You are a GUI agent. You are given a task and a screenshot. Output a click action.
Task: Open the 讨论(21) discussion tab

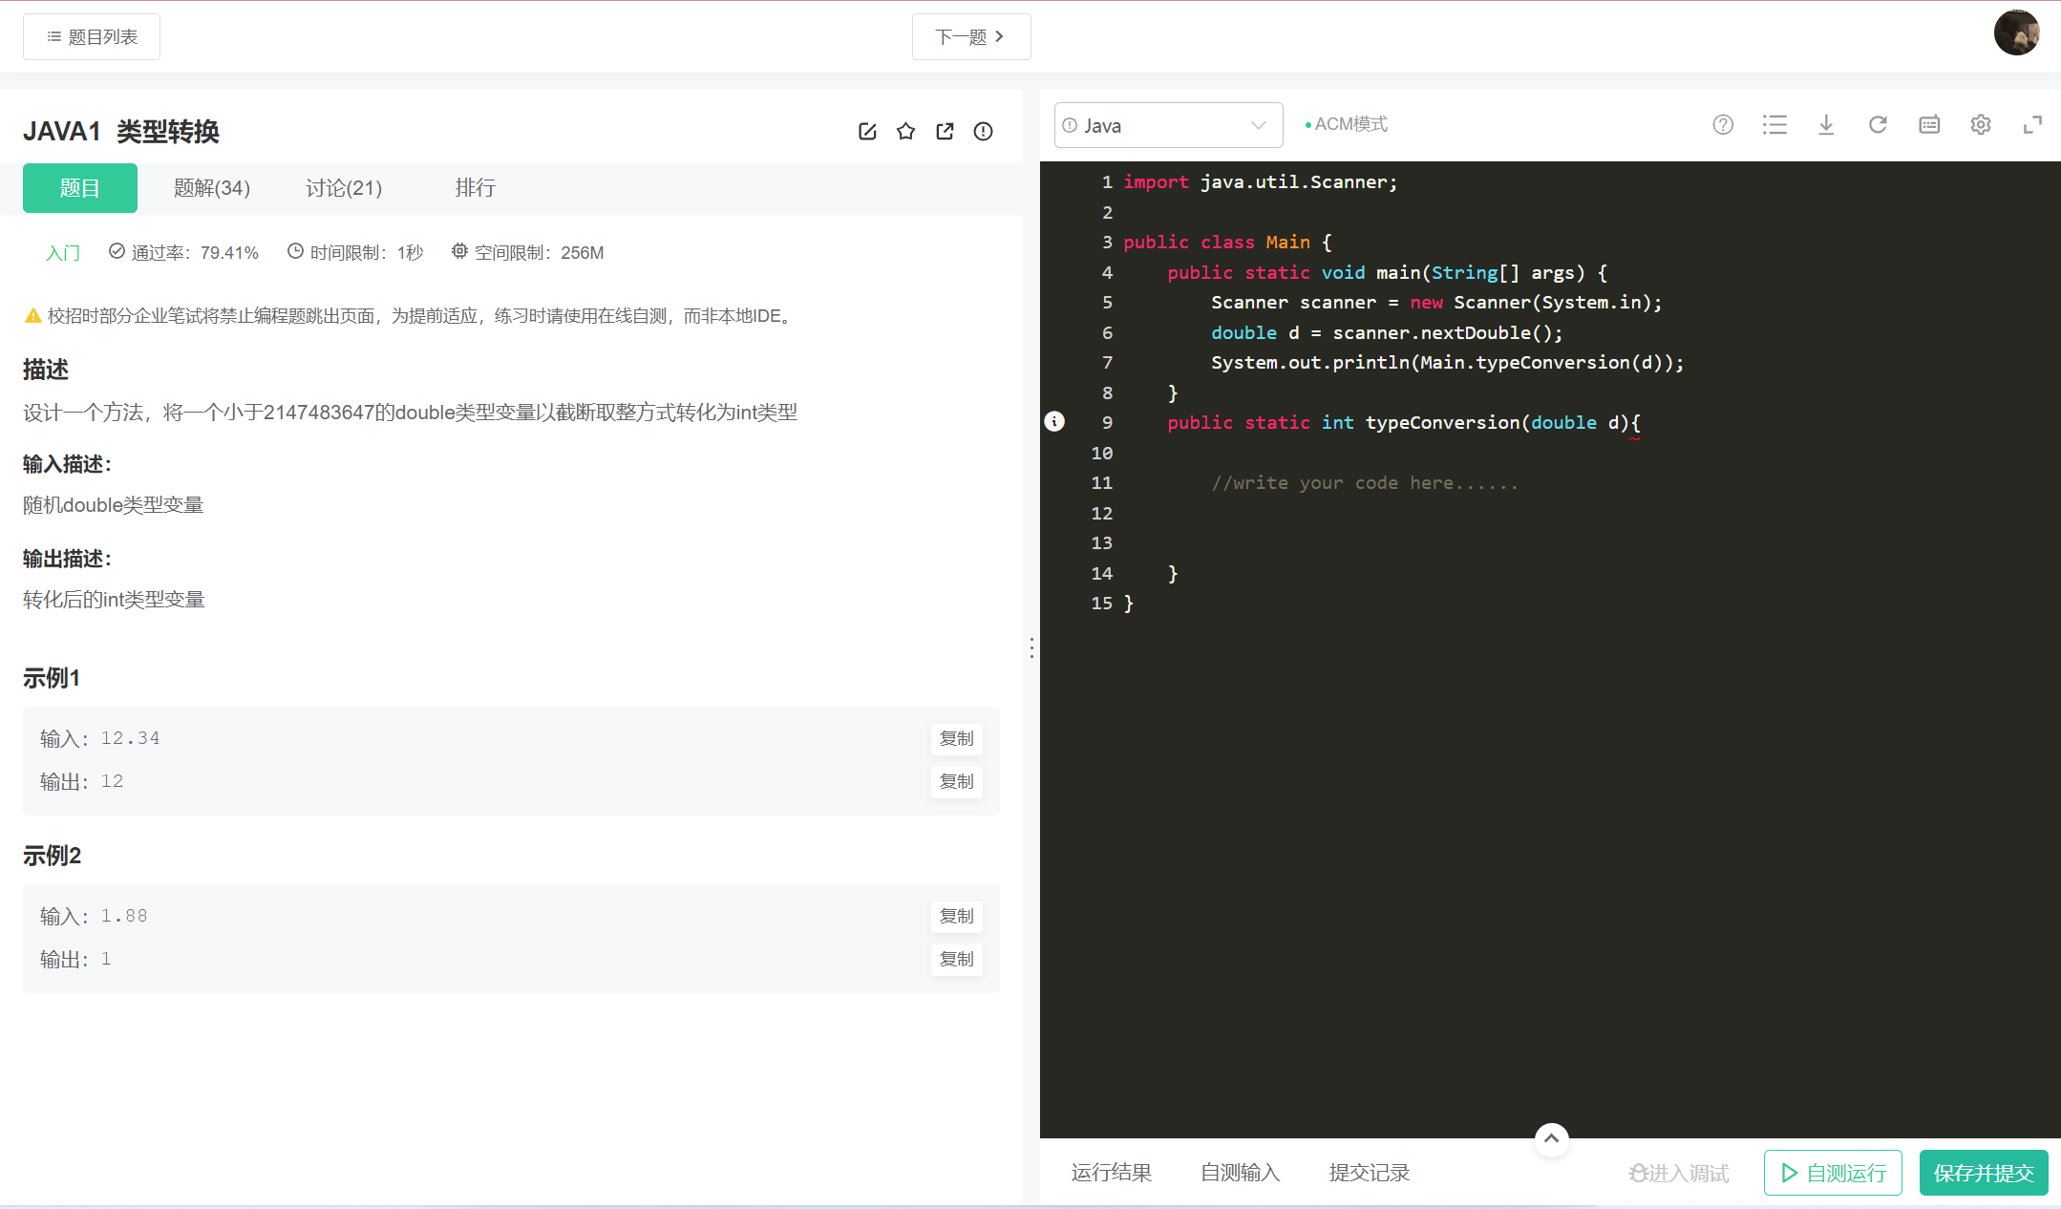pyautogui.click(x=344, y=188)
